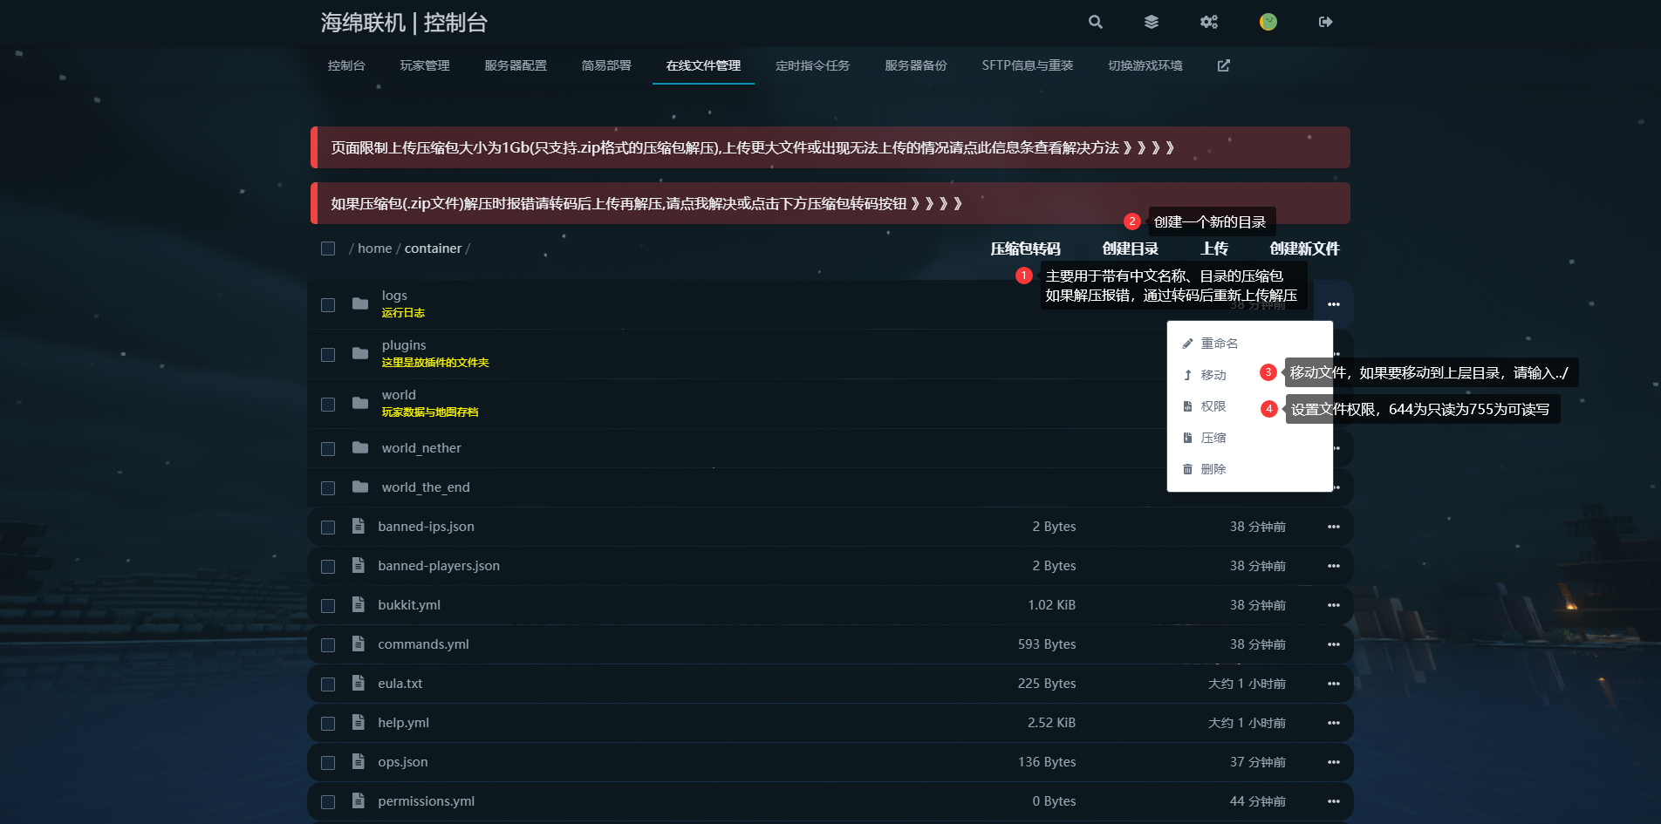Screen dimensions: 1661x824
Task: Click the green user avatar icon
Action: click(1268, 22)
